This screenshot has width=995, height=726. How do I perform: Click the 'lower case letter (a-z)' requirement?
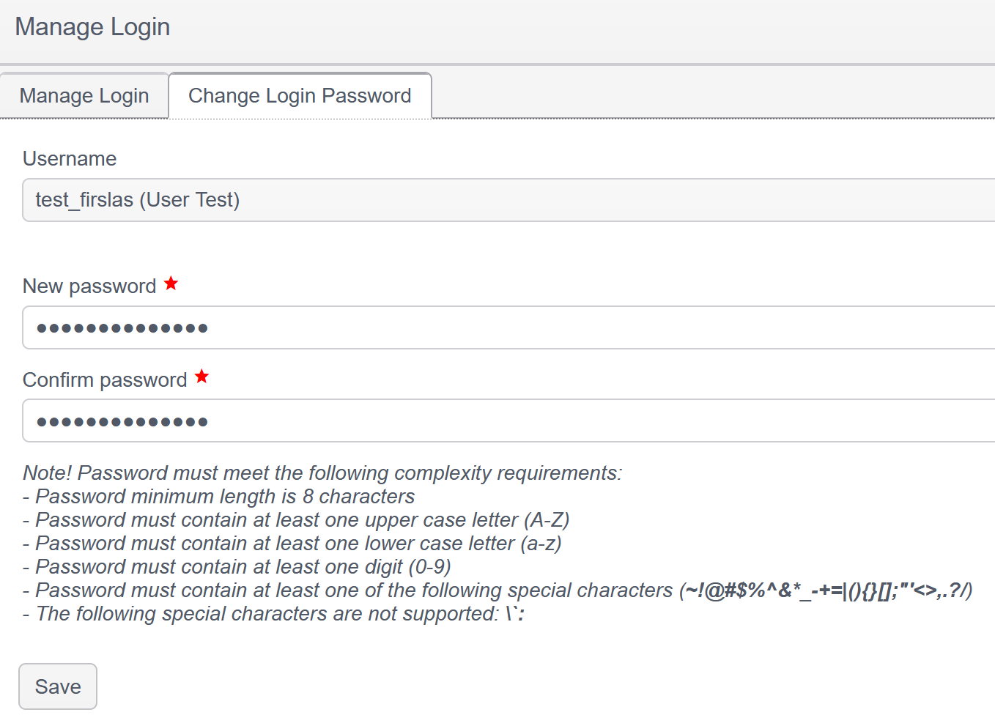pos(292,544)
